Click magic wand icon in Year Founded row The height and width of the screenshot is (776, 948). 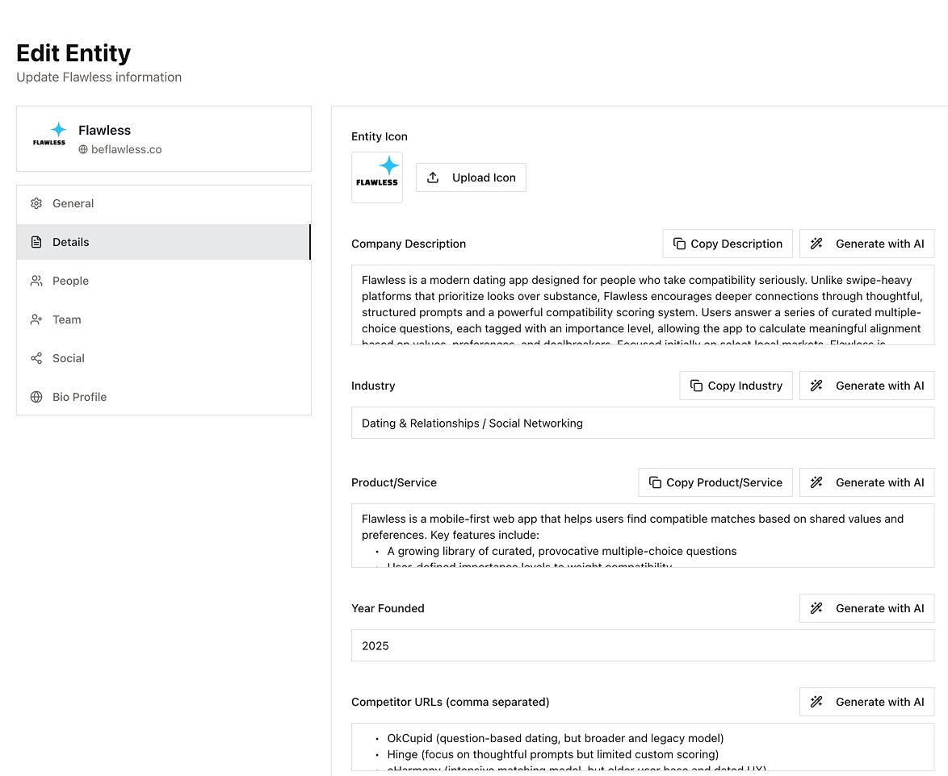[x=816, y=608]
